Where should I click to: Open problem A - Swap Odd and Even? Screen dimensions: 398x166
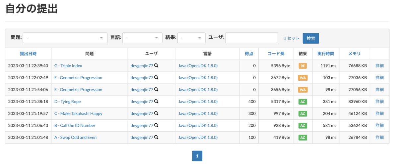(x=75, y=137)
